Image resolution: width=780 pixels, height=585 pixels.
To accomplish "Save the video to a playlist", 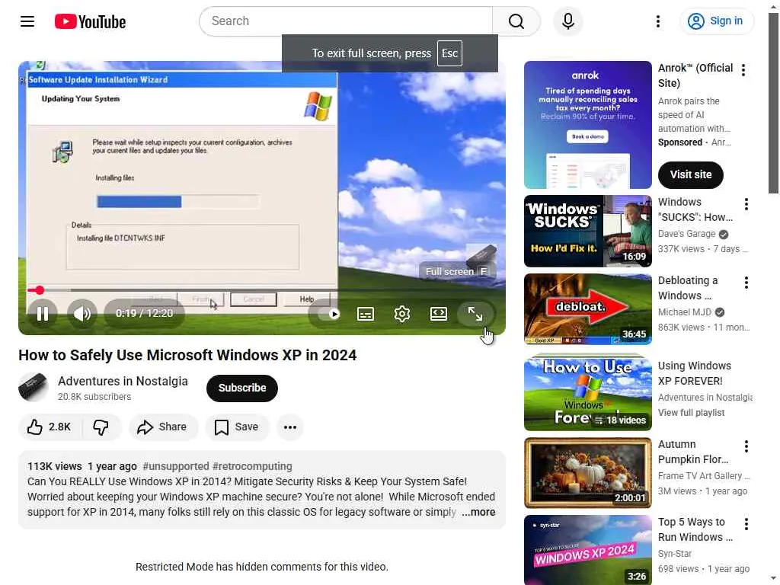I will click(237, 427).
